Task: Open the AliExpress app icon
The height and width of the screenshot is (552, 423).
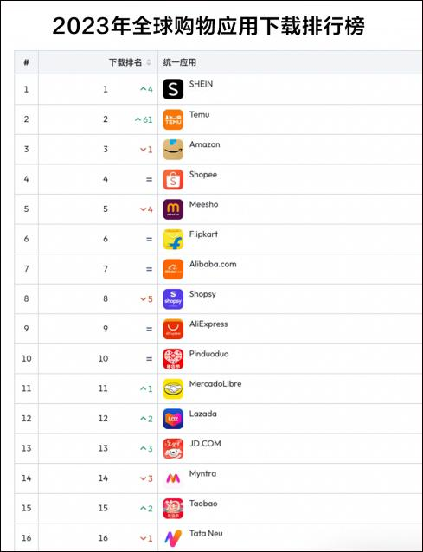Action: 173,329
